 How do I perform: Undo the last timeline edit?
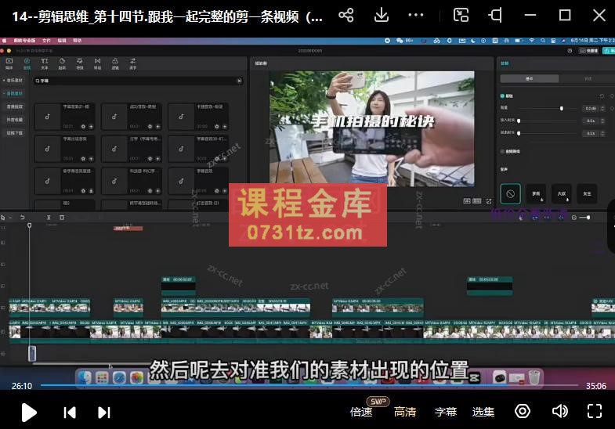pos(23,218)
